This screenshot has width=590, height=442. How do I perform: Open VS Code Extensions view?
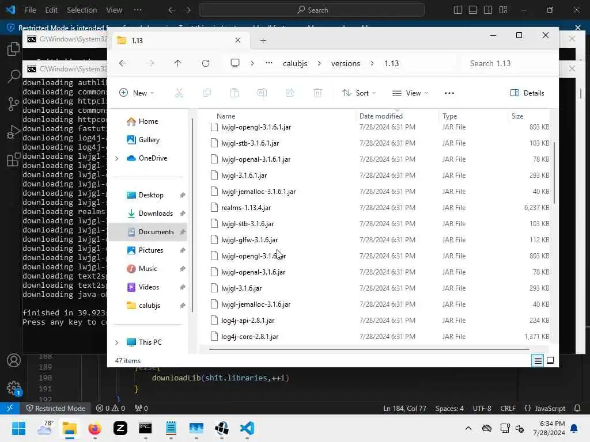point(14,159)
